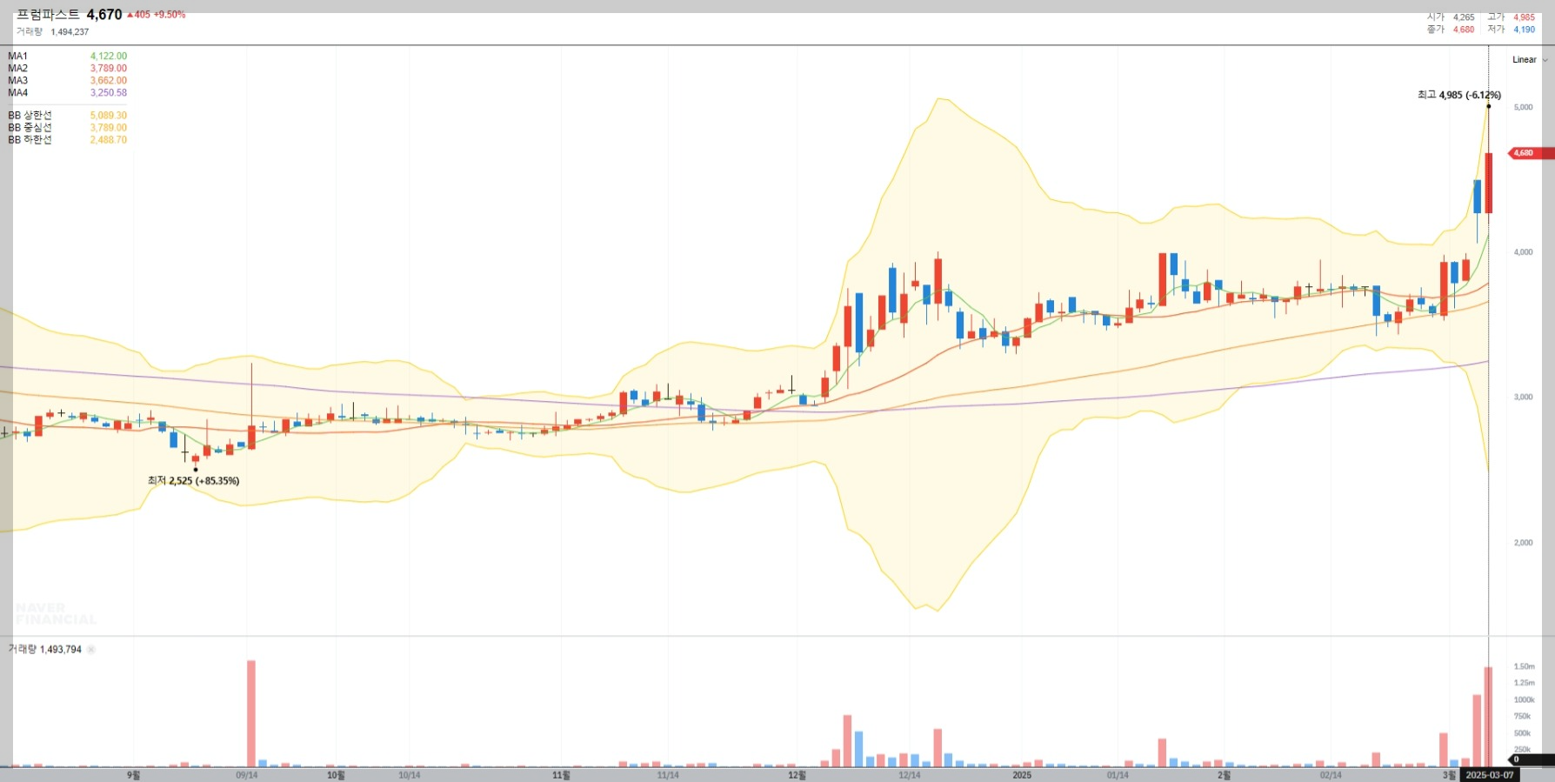This screenshot has width=1555, height=782.
Task: Click the 최고 4,985 high price marker
Action: tap(1458, 95)
